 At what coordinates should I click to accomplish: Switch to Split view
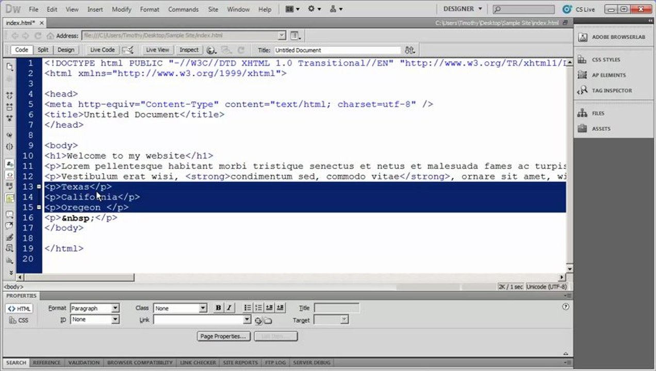pos(43,50)
